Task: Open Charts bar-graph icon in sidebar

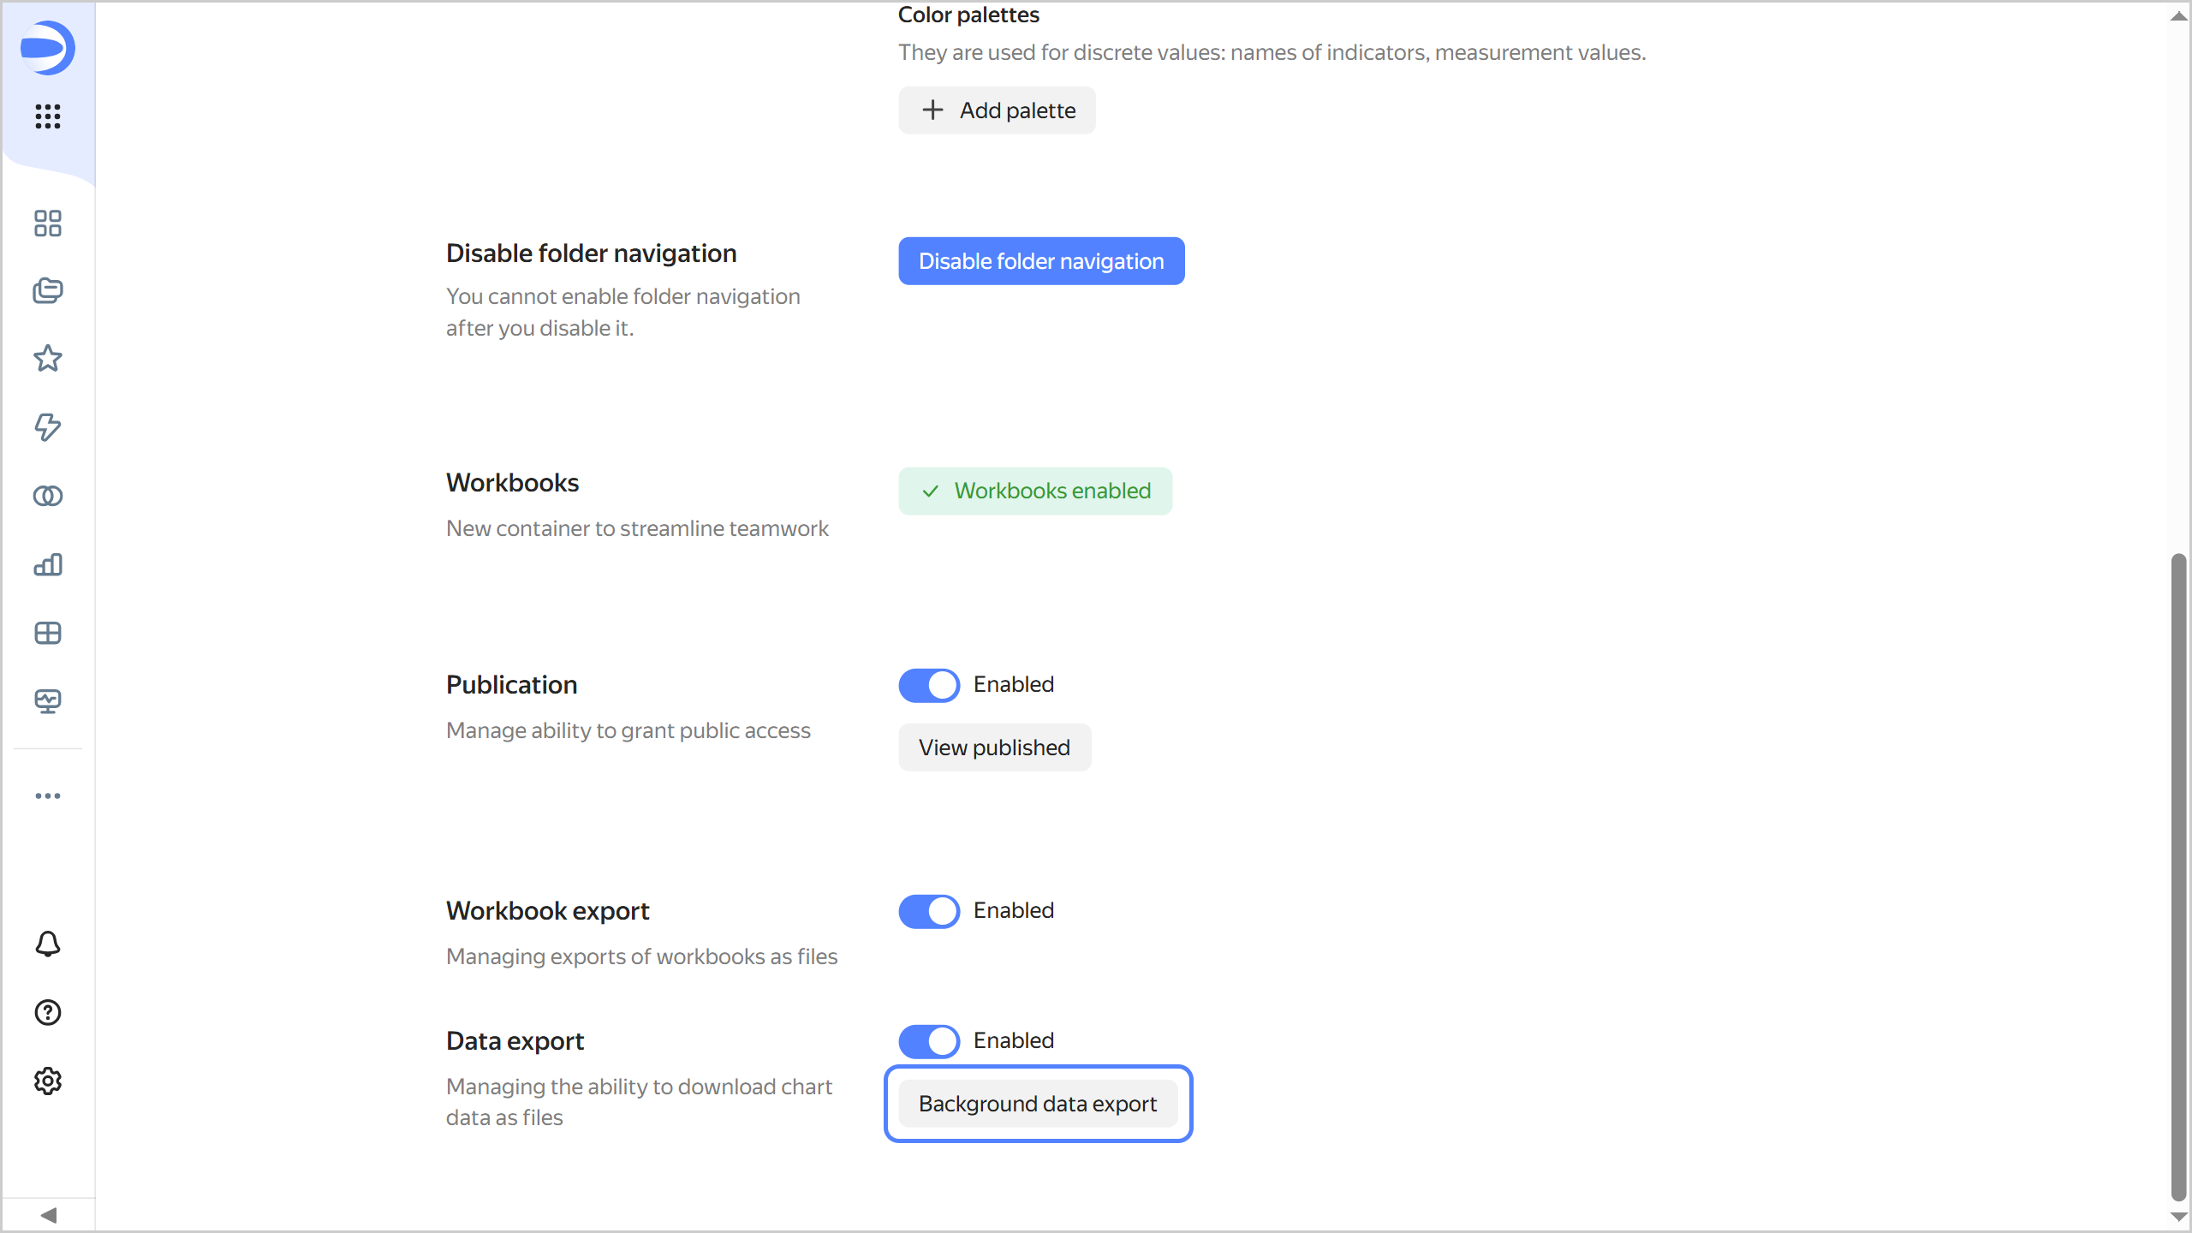Action: [x=48, y=564]
